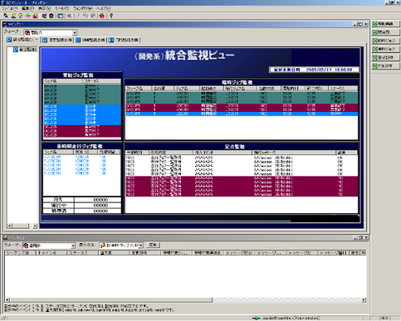401x321 pixels.
Task: Click the ドメイン名 column header
Action: coord(51,253)
